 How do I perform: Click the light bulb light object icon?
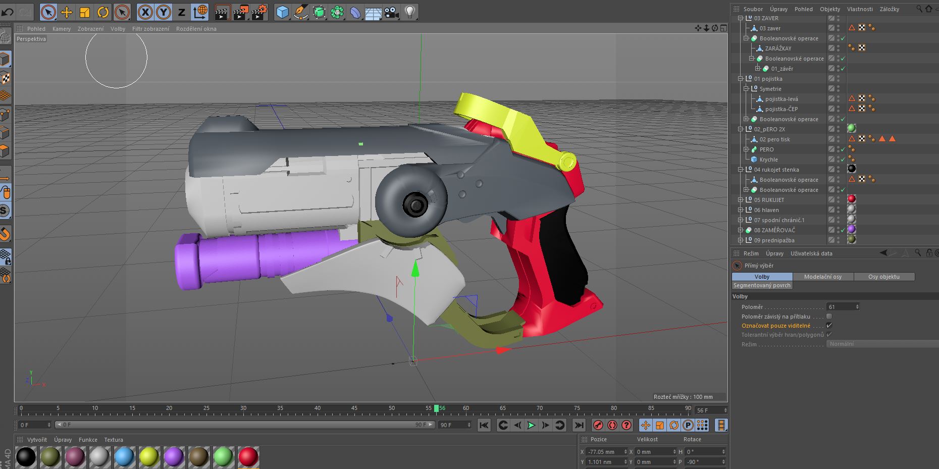click(x=410, y=12)
